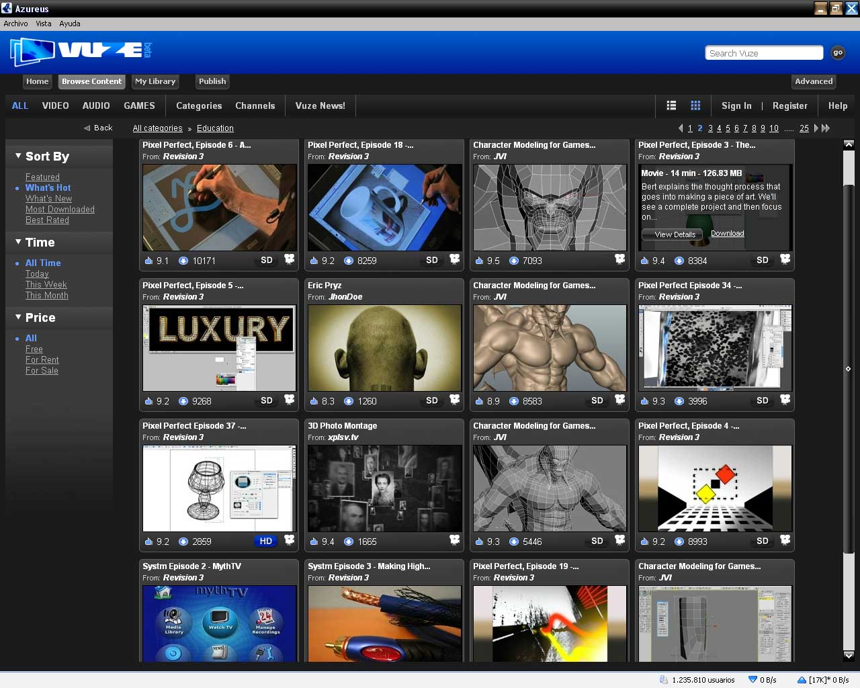Viewport: 860px width, 688px height.
Task: Click the vertical scrollbar thumb
Action: 849,368
